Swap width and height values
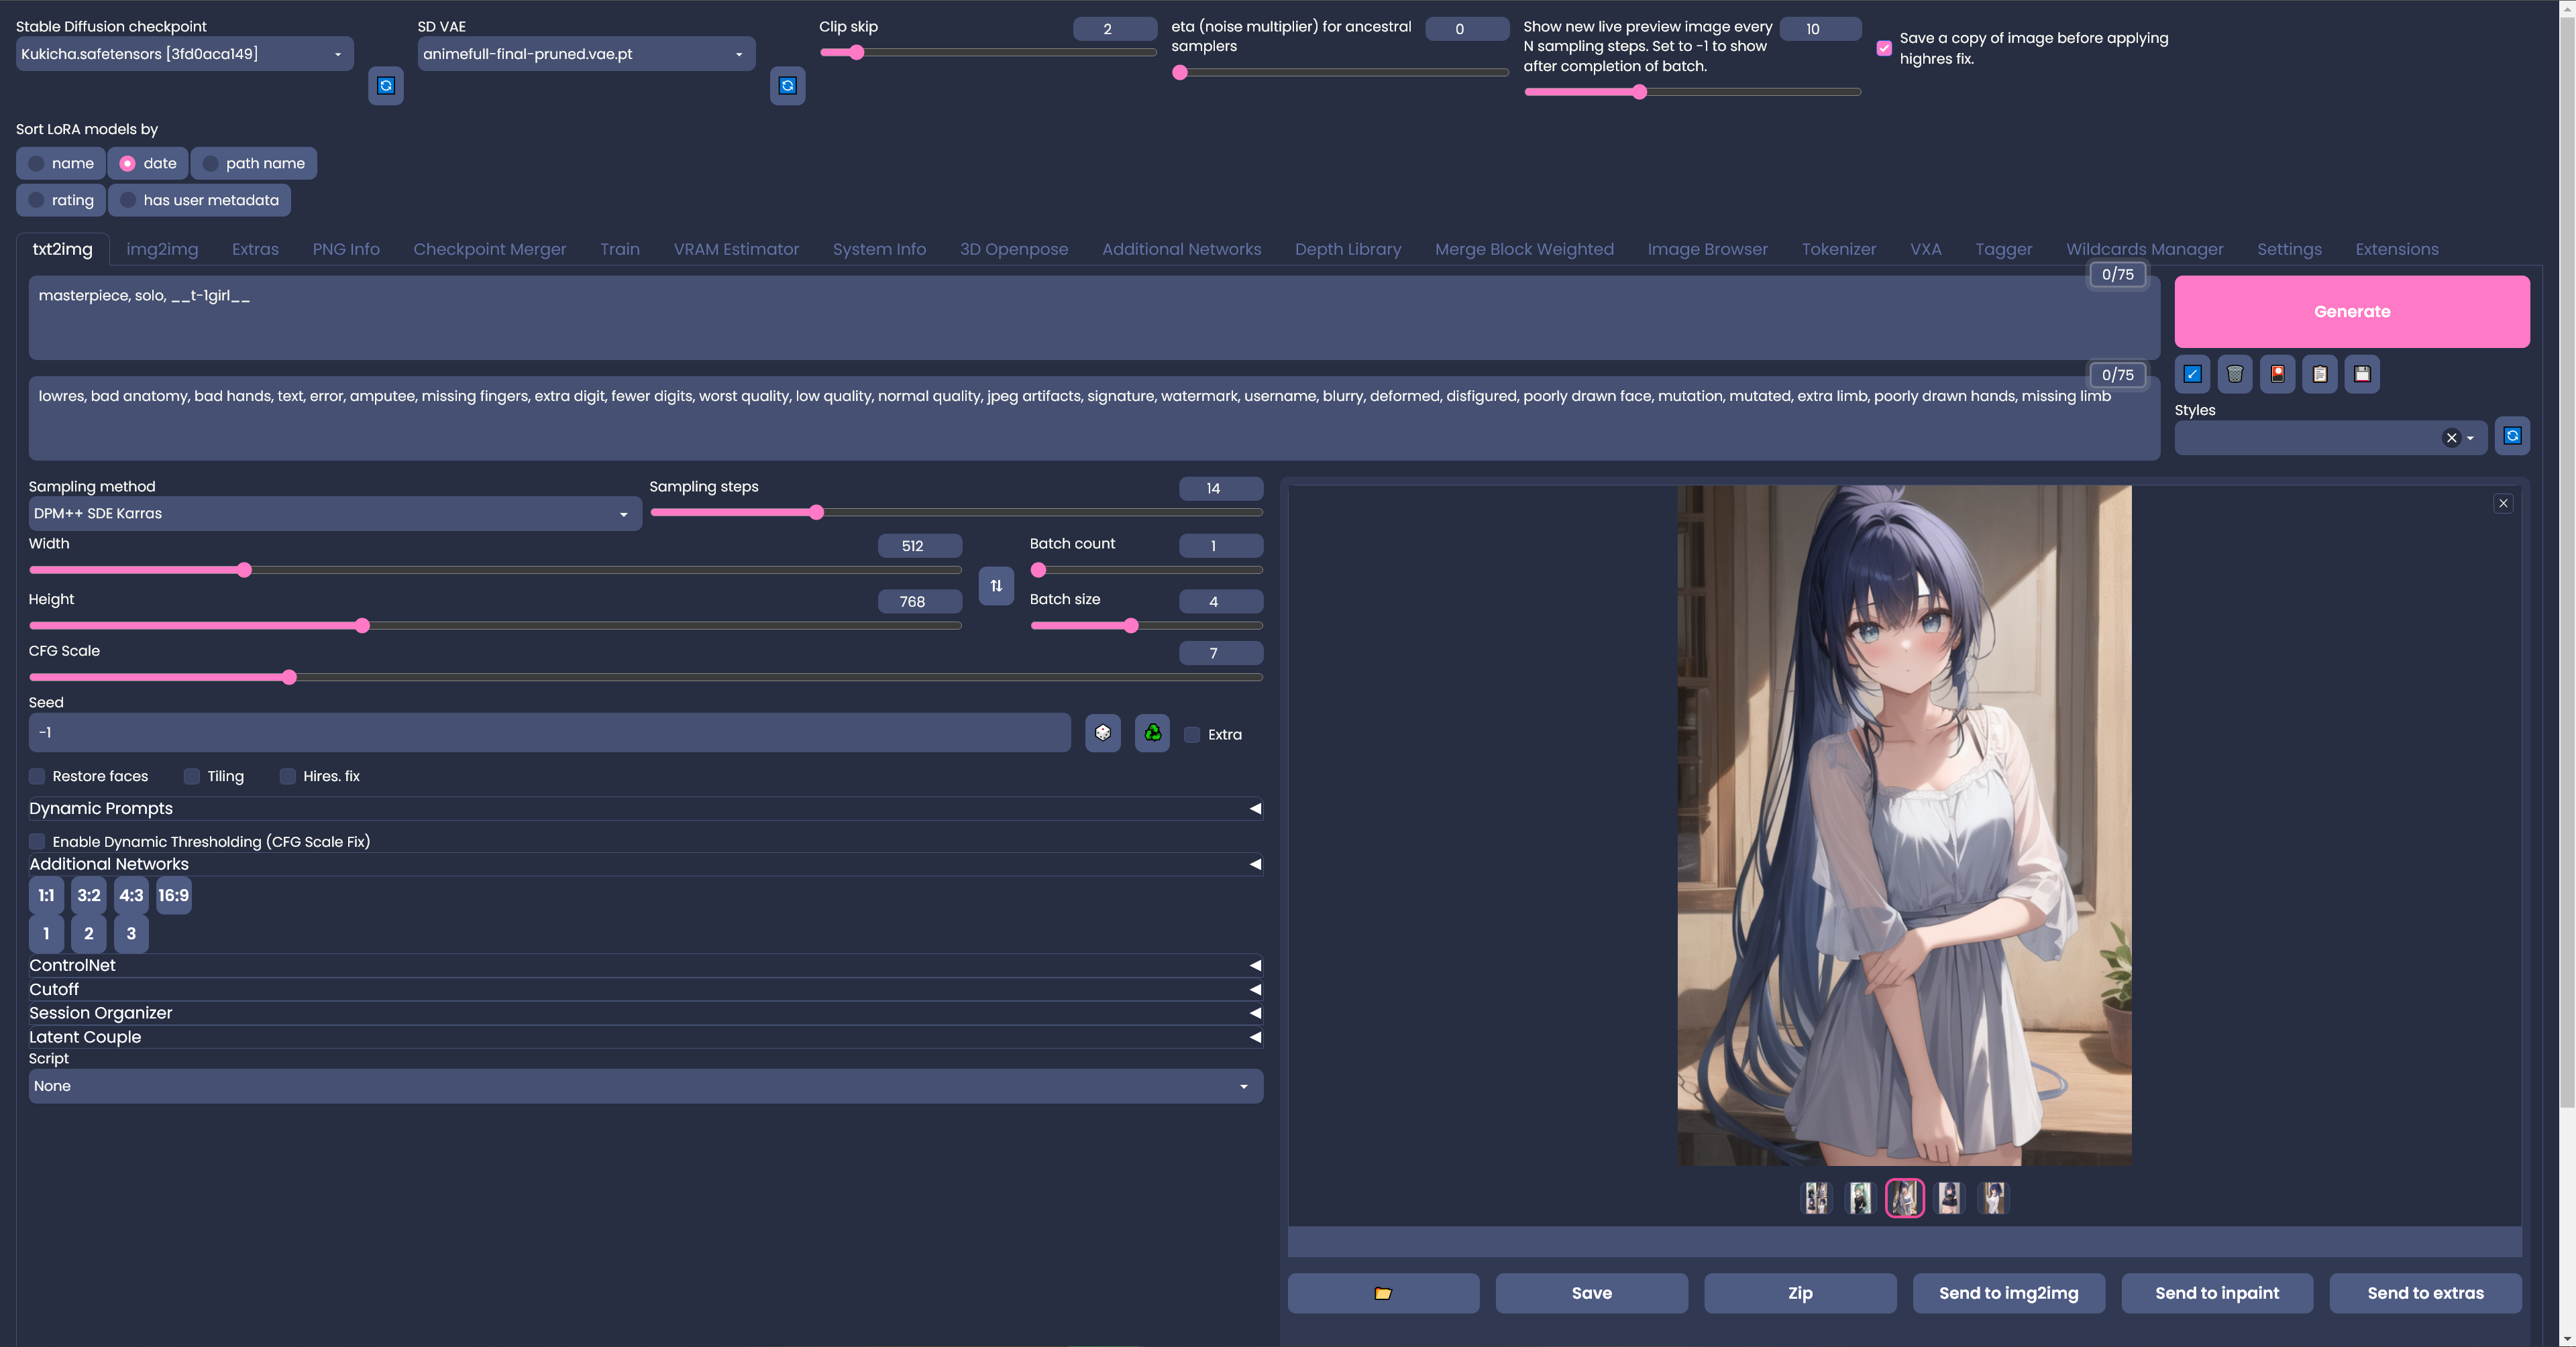 pyautogui.click(x=995, y=585)
